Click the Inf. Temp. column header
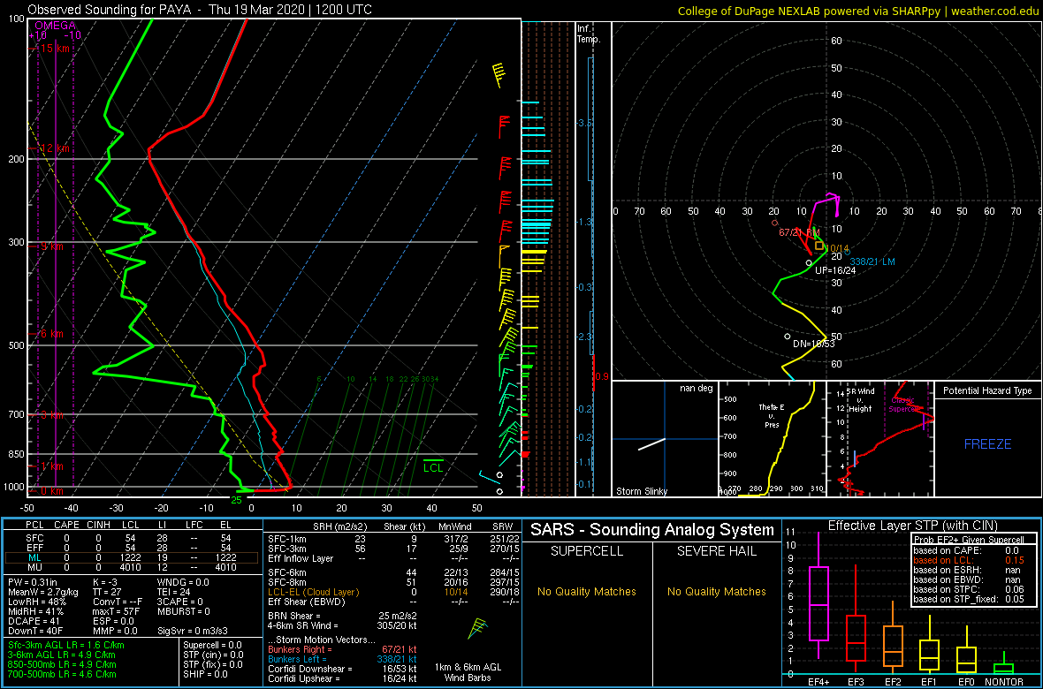 [x=590, y=34]
